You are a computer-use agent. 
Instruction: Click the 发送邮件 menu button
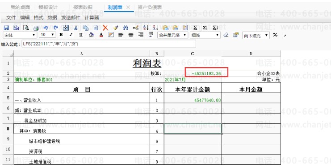coord(71,18)
